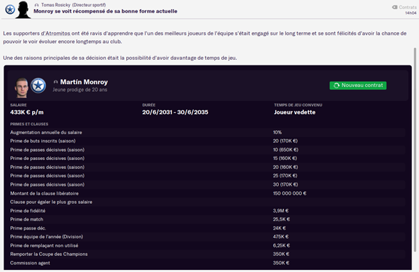Click the Atromitos club link in the message text
Image resolution: width=419 pixels, height=272 pixels.
[x=56, y=33]
